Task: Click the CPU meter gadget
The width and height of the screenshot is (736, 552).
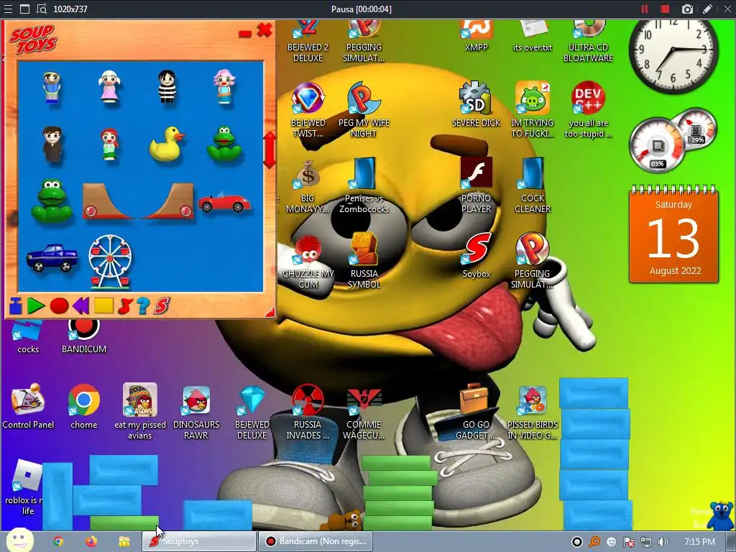Action: coord(672,141)
